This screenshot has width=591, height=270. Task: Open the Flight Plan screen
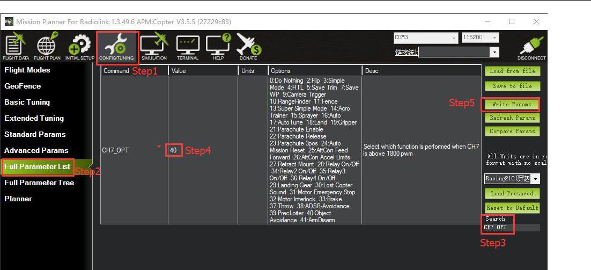point(47,46)
